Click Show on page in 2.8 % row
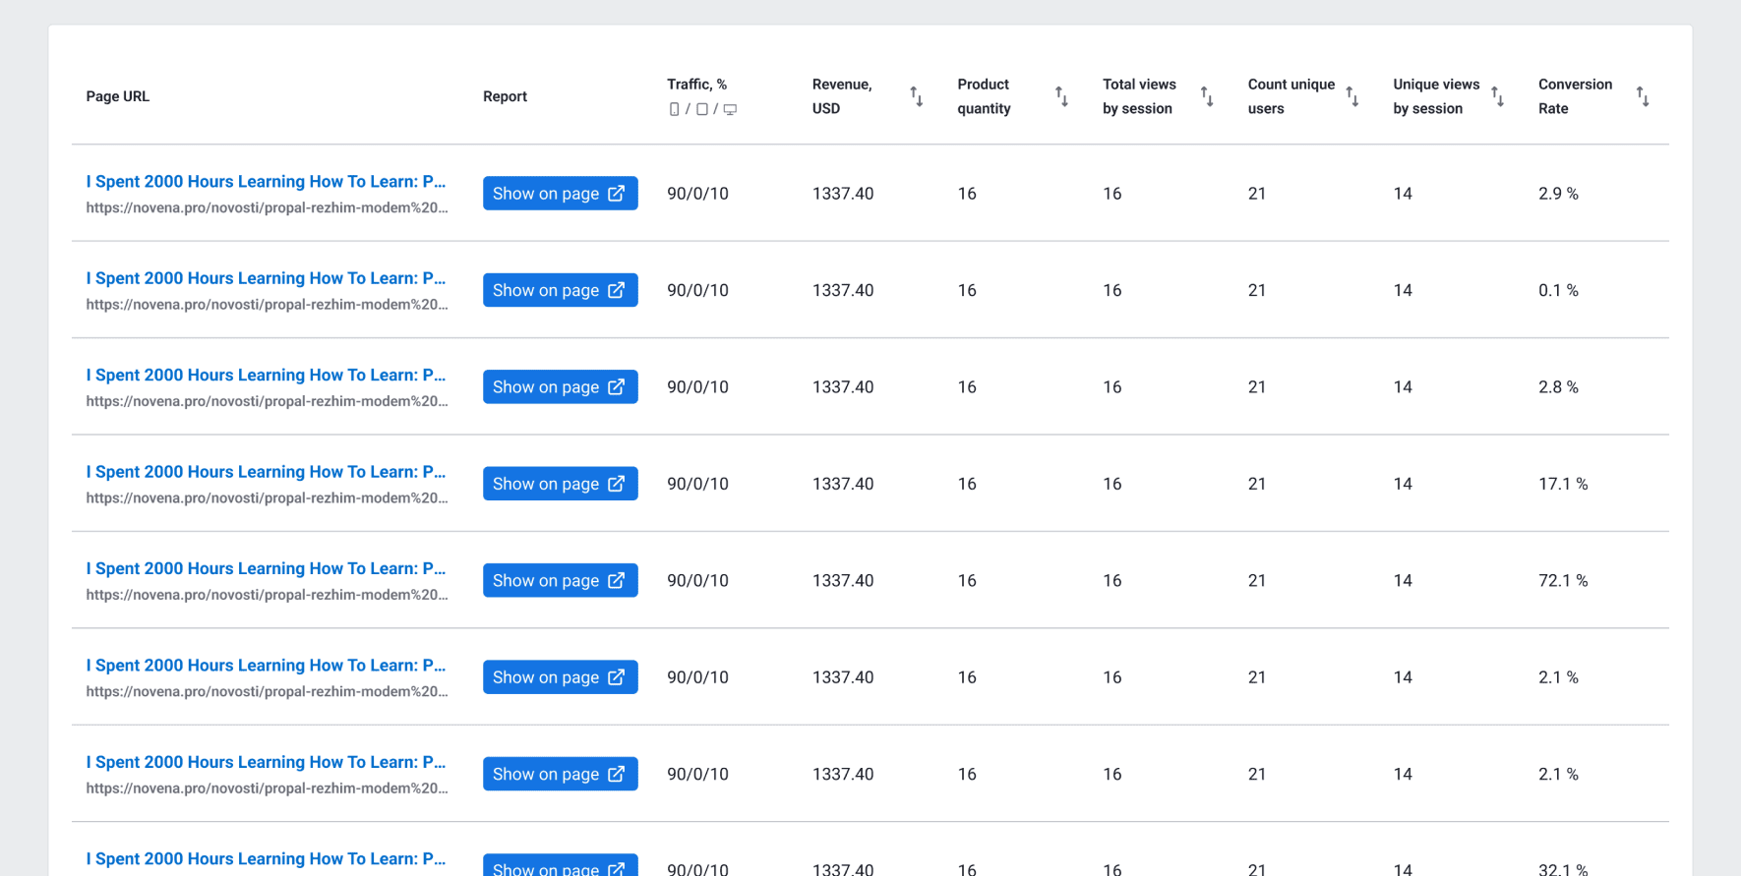 560,387
